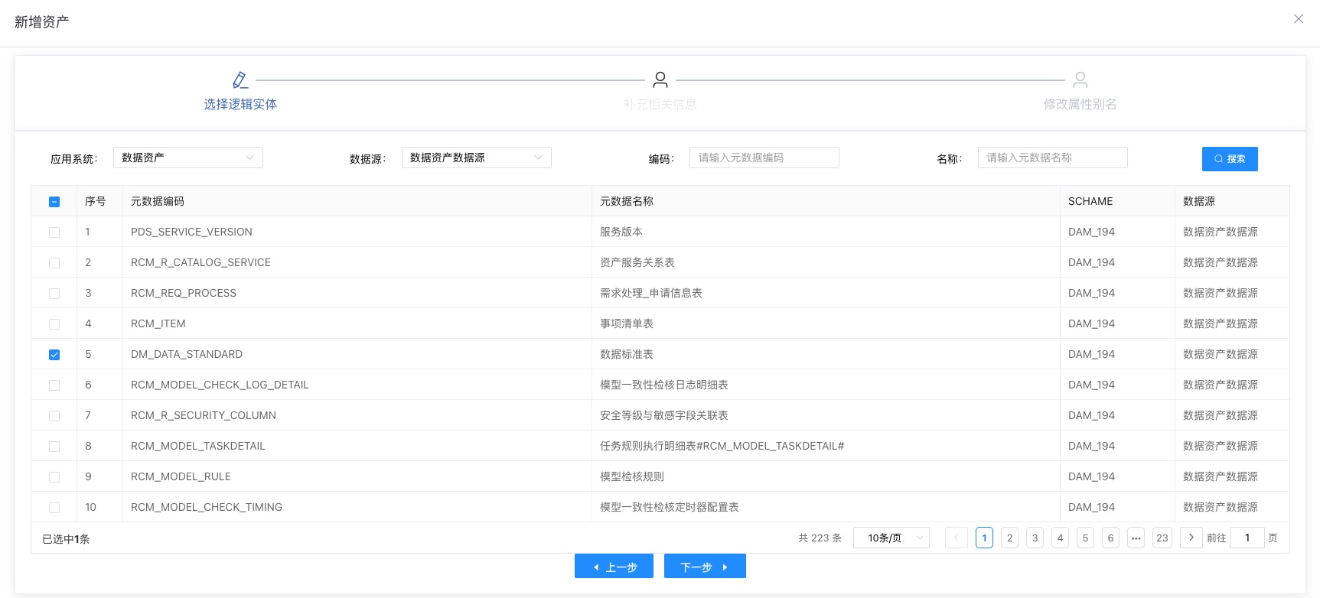Jump to last page 23
1320x598 pixels.
point(1162,538)
